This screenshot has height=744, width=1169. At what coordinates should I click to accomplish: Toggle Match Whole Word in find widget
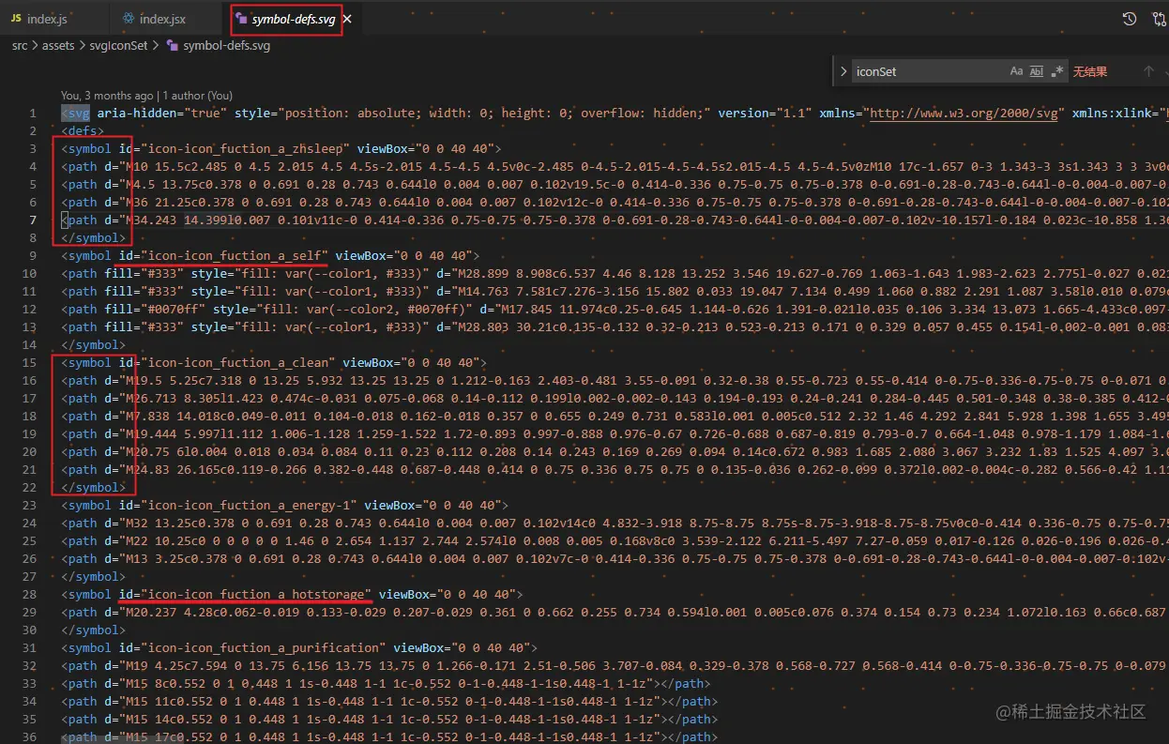1037,71
